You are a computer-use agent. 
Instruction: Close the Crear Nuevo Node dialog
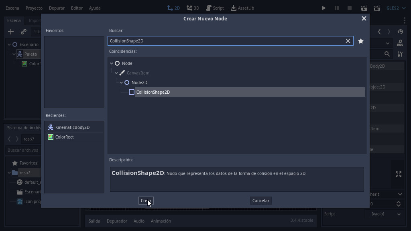click(x=364, y=18)
